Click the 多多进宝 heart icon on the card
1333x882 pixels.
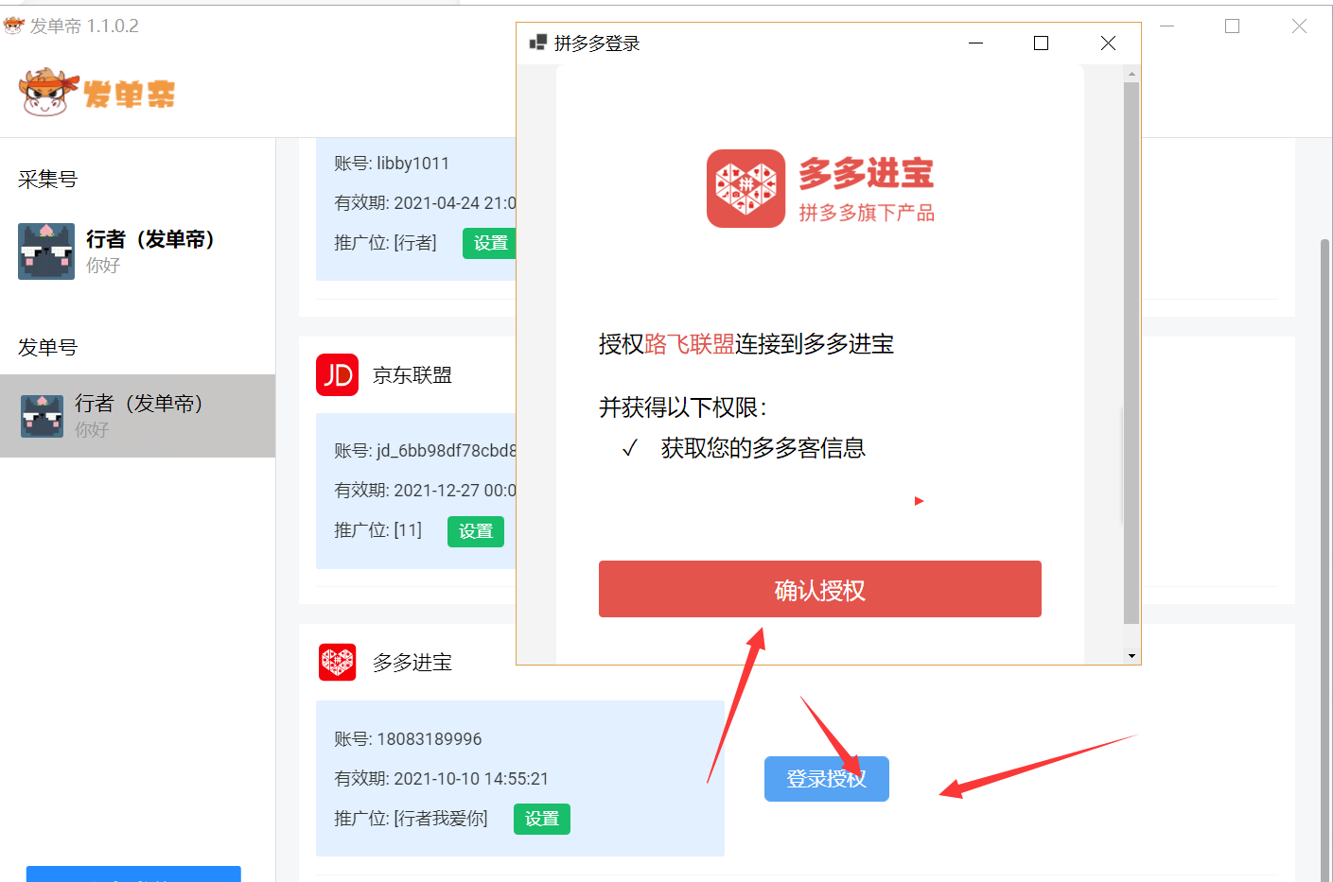337,662
